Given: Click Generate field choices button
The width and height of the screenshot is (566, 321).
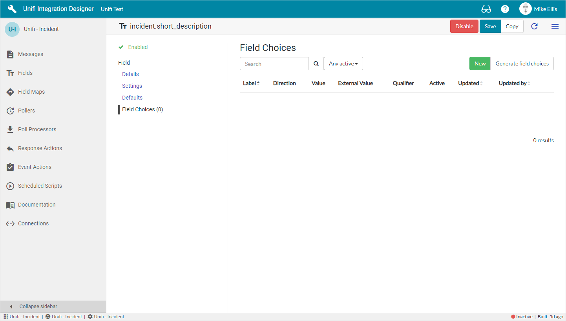Looking at the screenshot, I should pyautogui.click(x=522, y=64).
